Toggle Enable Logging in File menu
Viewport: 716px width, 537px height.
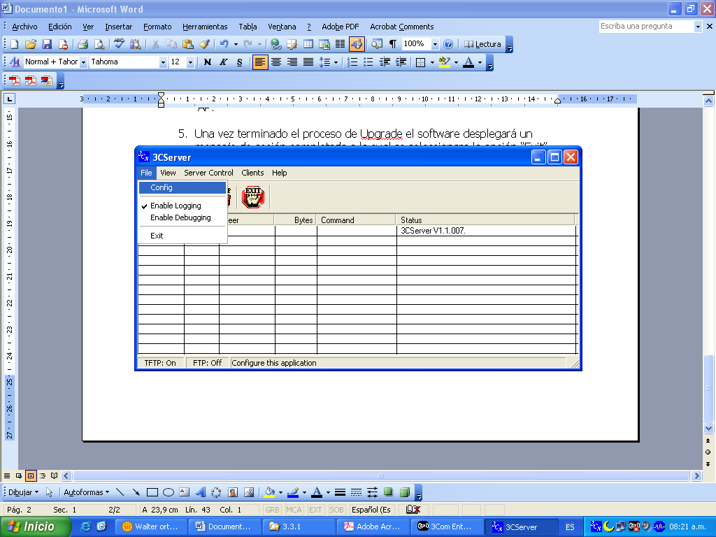176,206
